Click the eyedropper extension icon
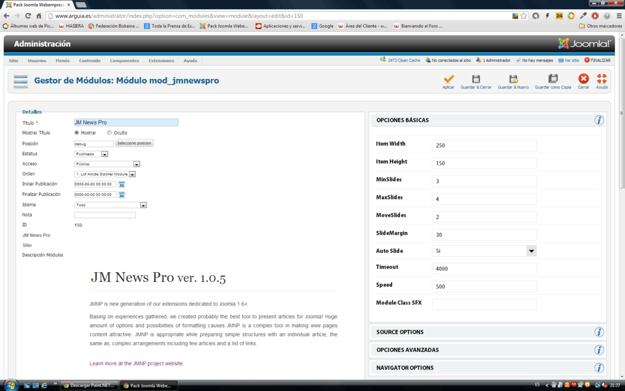This screenshot has height=391, width=625. point(583,16)
